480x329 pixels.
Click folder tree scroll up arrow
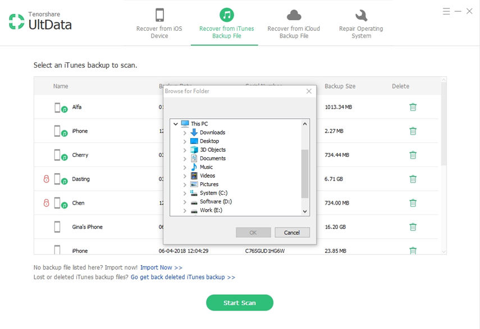[x=305, y=124]
